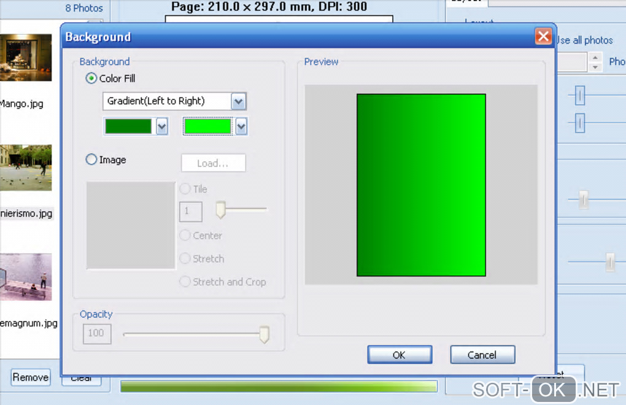Viewport: 626px width, 405px height.
Task: Open the bright green color dropdown arrow
Action: pyautogui.click(x=241, y=127)
